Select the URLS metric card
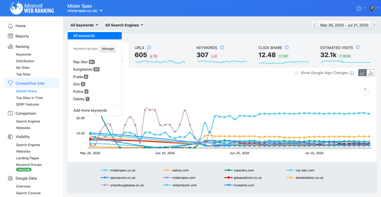This screenshot has height=197, width=381. [x=160, y=54]
